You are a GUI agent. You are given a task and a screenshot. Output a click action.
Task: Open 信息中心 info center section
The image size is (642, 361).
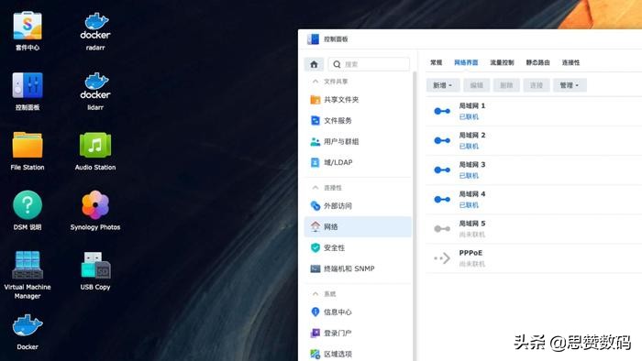click(x=358, y=312)
